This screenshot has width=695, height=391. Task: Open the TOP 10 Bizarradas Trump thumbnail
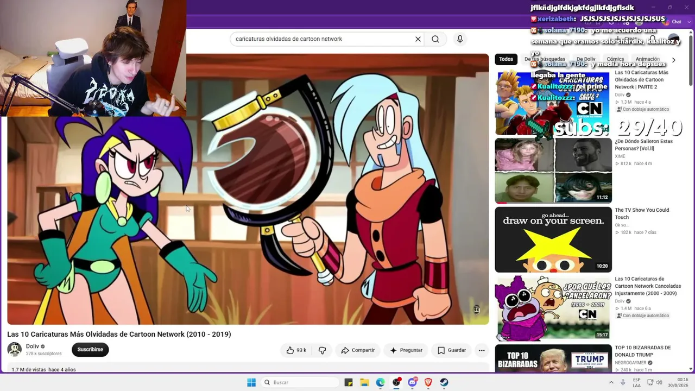tap(553, 358)
